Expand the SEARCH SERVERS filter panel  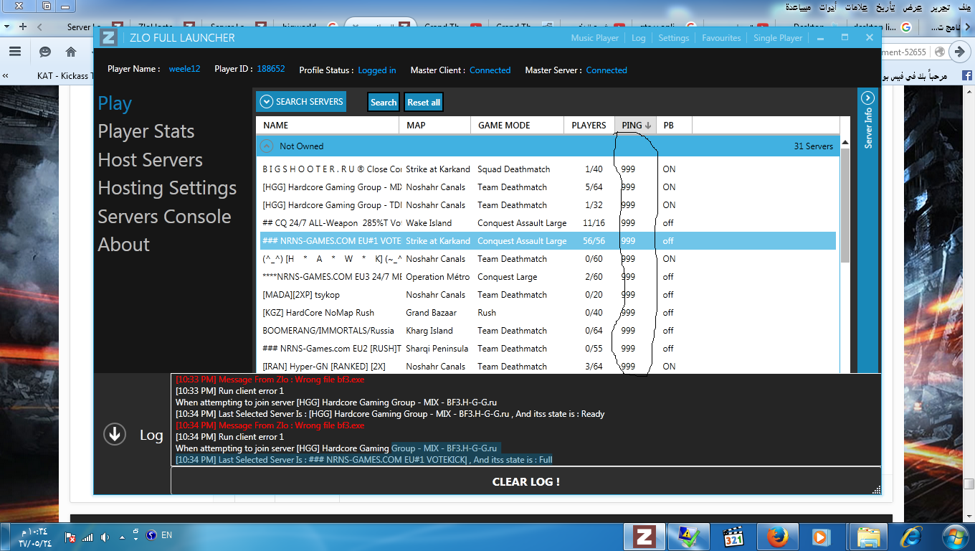click(301, 102)
